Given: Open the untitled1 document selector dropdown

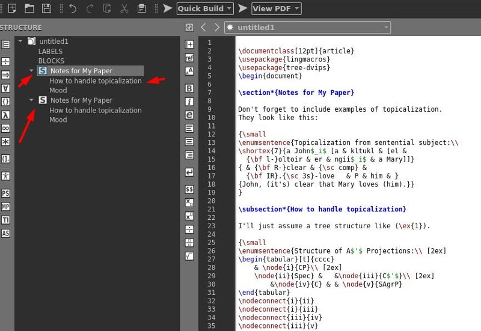Looking at the screenshot, I should [x=385, y=27].
